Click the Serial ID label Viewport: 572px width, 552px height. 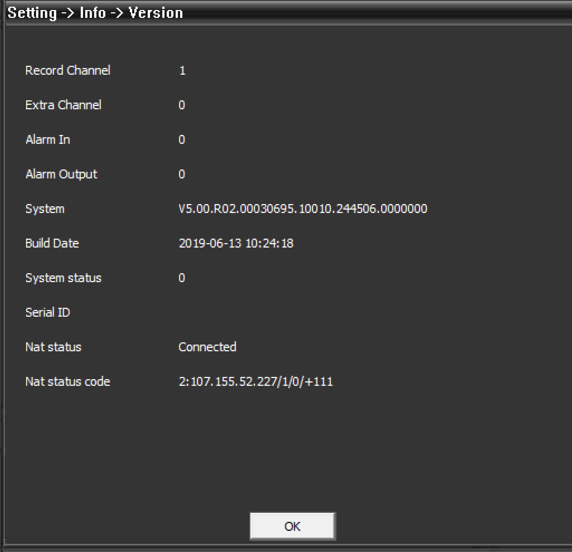point(48,313)
